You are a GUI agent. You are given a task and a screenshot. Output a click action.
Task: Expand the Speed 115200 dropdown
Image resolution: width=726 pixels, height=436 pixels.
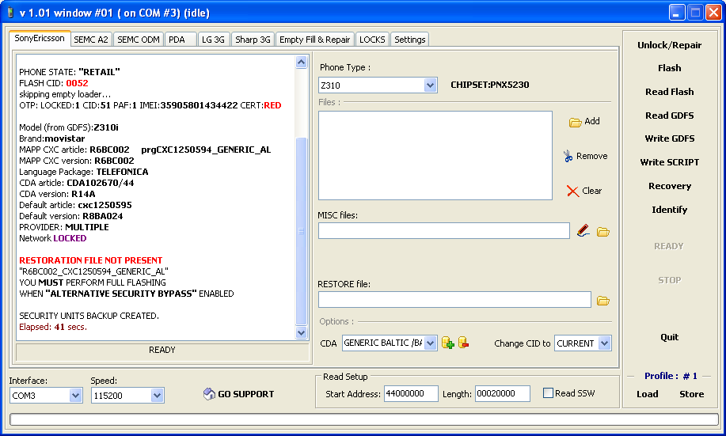pyautogui.click(x=157, y=396)
